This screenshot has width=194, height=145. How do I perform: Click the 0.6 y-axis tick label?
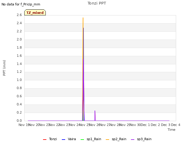(19, 96)
